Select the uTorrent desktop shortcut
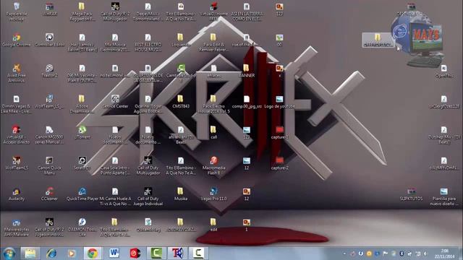This screenshot has width=463, height=260. [82, 132]
